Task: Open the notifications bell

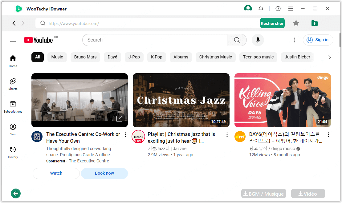Action: point(261,9)
